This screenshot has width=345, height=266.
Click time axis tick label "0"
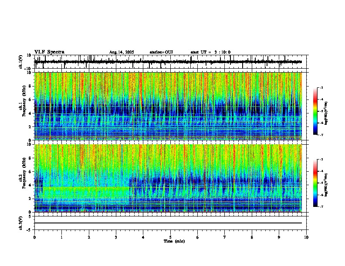coord(34,237)
